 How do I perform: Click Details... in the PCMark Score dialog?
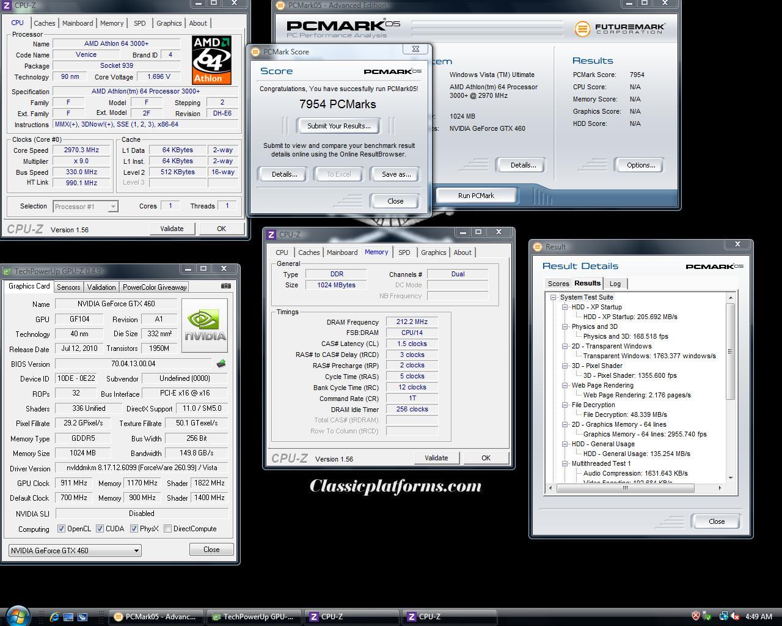click(x=284, y=174)
